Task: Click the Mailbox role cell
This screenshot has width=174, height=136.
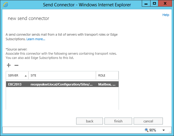Action: click(107, 84)
